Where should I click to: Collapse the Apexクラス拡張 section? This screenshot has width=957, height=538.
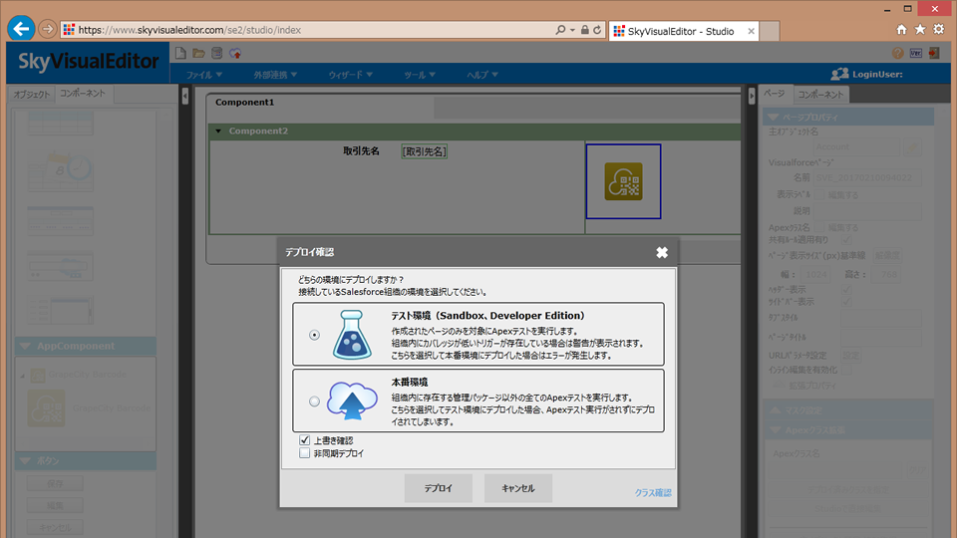[776, 430]
